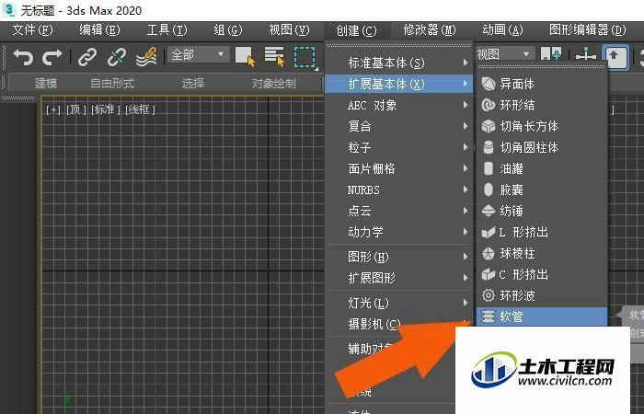Select the 摄影机(C) menu entry
The width and height of the screenshot is (644, 414).
pyautogui.click(x=374, y=324)
